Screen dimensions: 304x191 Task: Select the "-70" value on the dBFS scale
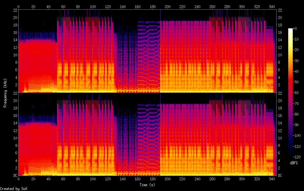click(296, 103)
